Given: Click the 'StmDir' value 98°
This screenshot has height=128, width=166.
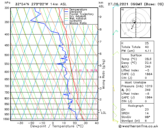Looking at the screenshot, I should tap(147, 117).
